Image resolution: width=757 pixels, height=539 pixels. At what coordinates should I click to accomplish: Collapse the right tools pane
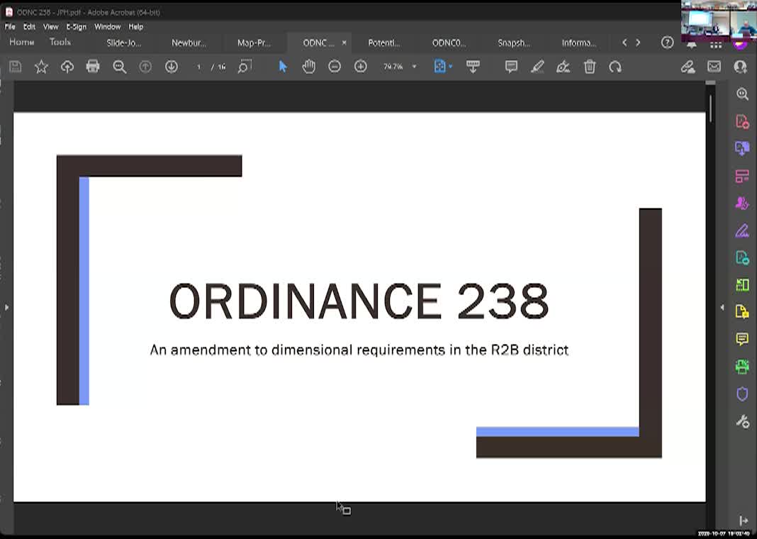(722, 307)
